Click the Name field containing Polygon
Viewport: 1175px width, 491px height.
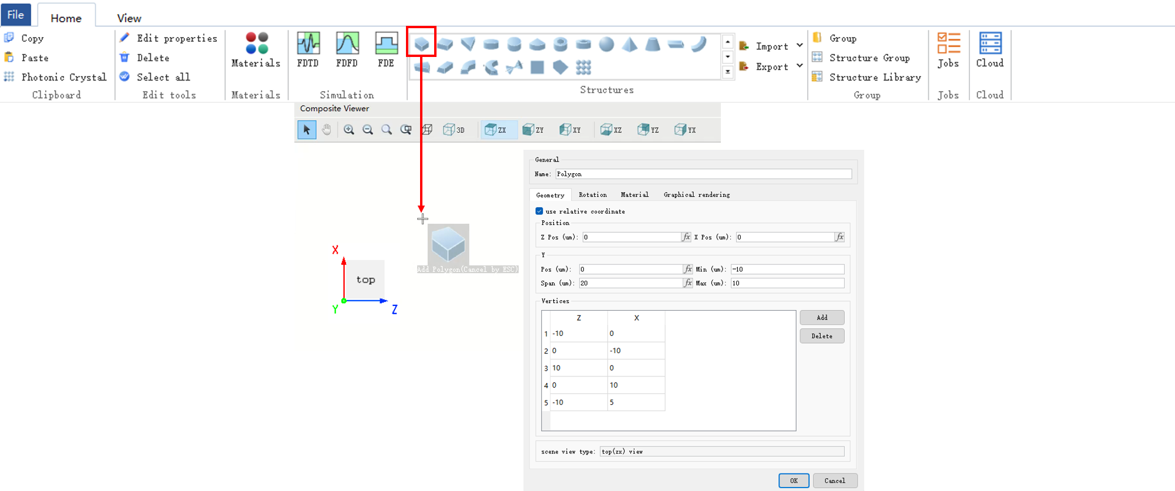(703, 174)
